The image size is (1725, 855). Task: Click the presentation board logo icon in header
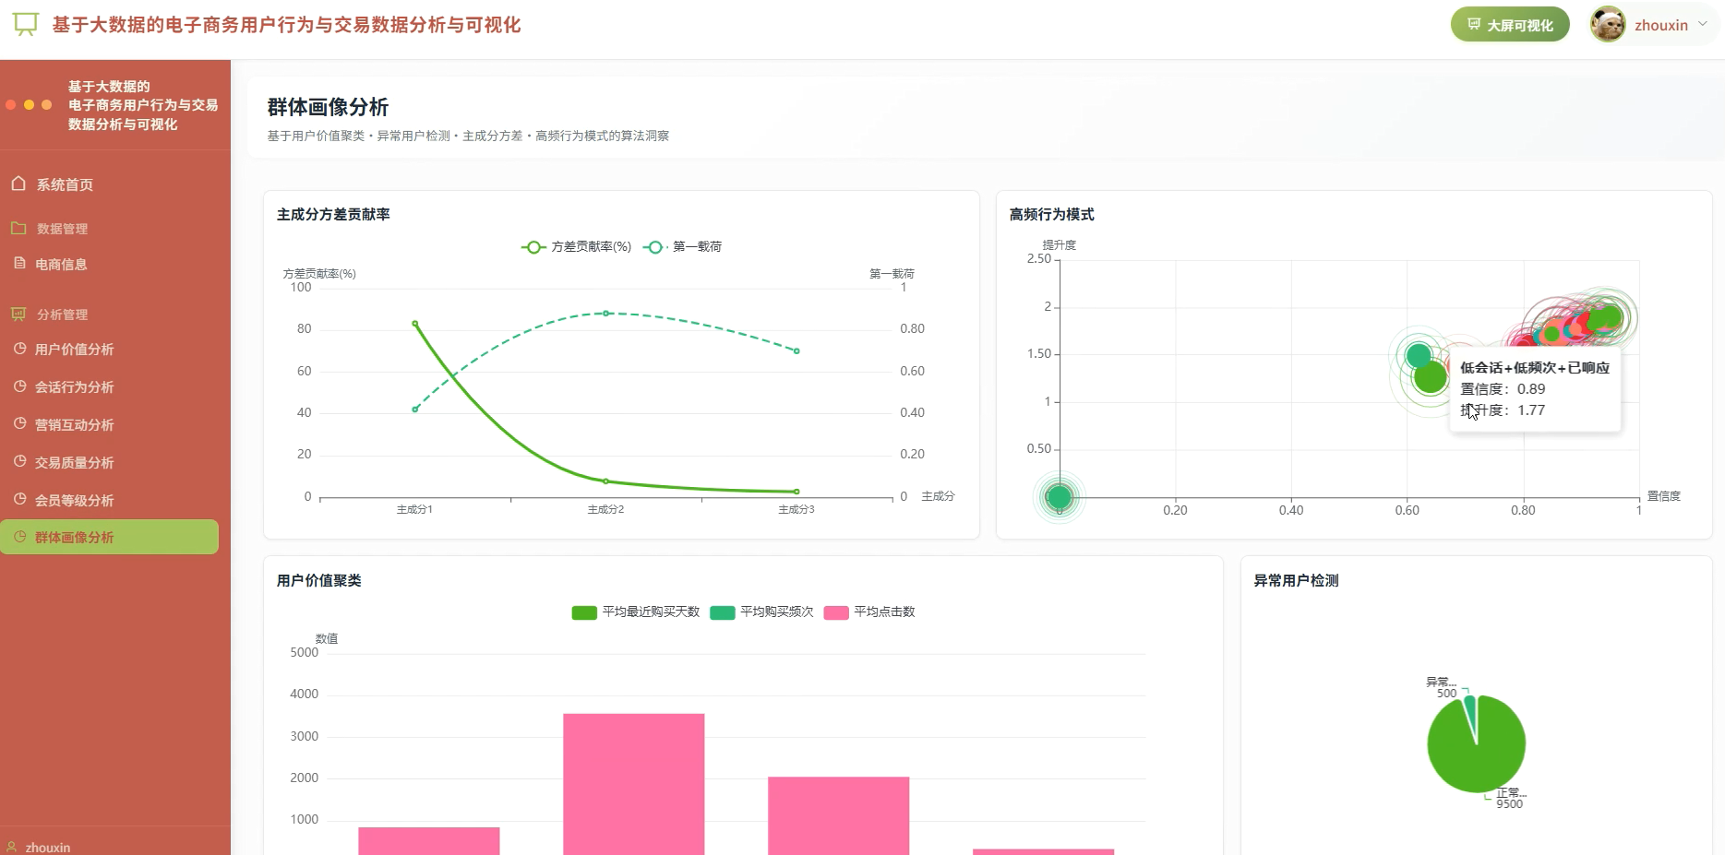click(x=26, y=25)
